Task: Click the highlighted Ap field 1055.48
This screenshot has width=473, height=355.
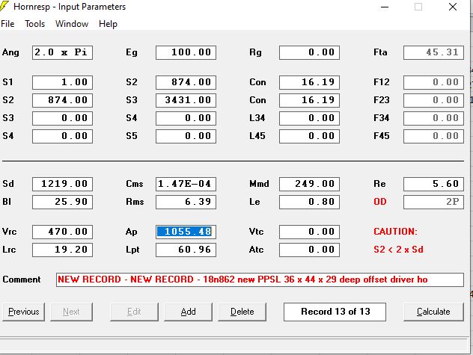Action: (186, 232)
